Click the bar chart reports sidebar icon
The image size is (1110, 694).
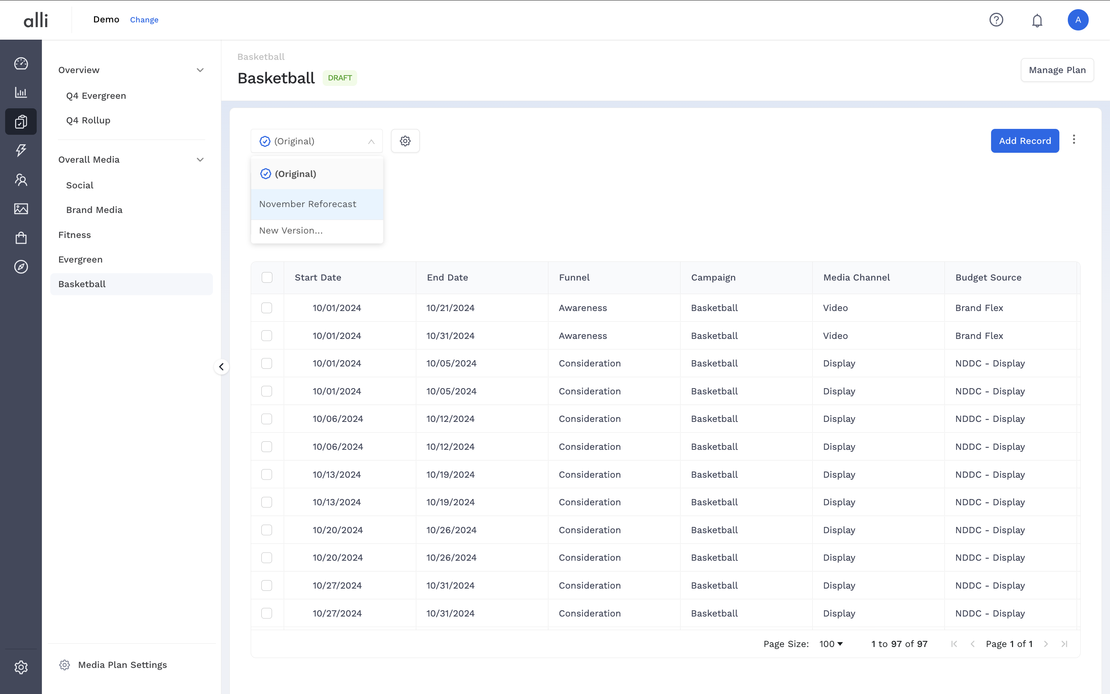pyautogui.click(x=21, y=92)
